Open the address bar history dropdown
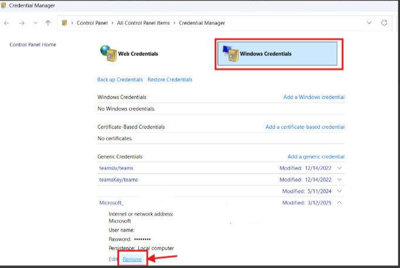This screenshot has height=268, width=400. point(369,23)
